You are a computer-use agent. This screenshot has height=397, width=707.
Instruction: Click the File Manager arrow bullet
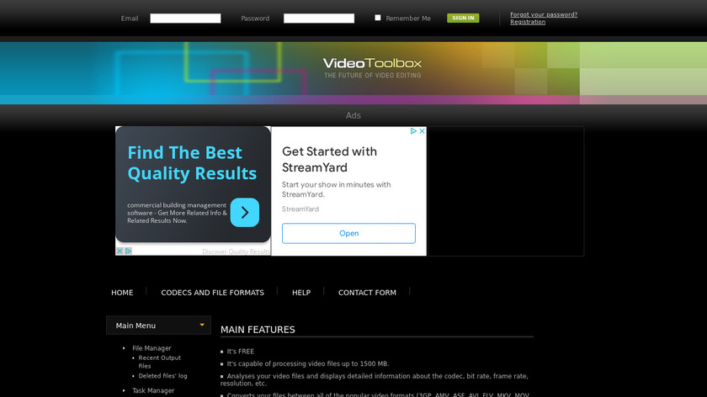(x=124, y=348)
